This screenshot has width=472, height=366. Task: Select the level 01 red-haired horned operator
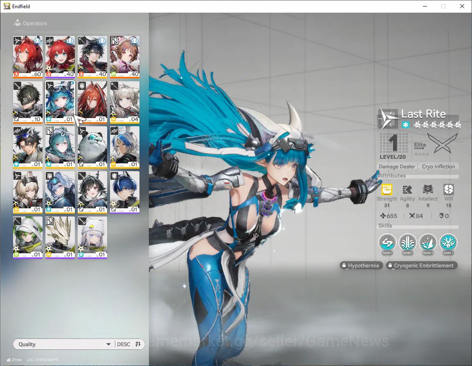coord(92,102)
